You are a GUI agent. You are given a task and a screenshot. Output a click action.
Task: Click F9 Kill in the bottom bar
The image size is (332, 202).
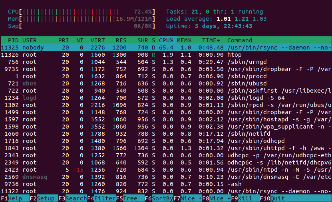pos(245,198)
